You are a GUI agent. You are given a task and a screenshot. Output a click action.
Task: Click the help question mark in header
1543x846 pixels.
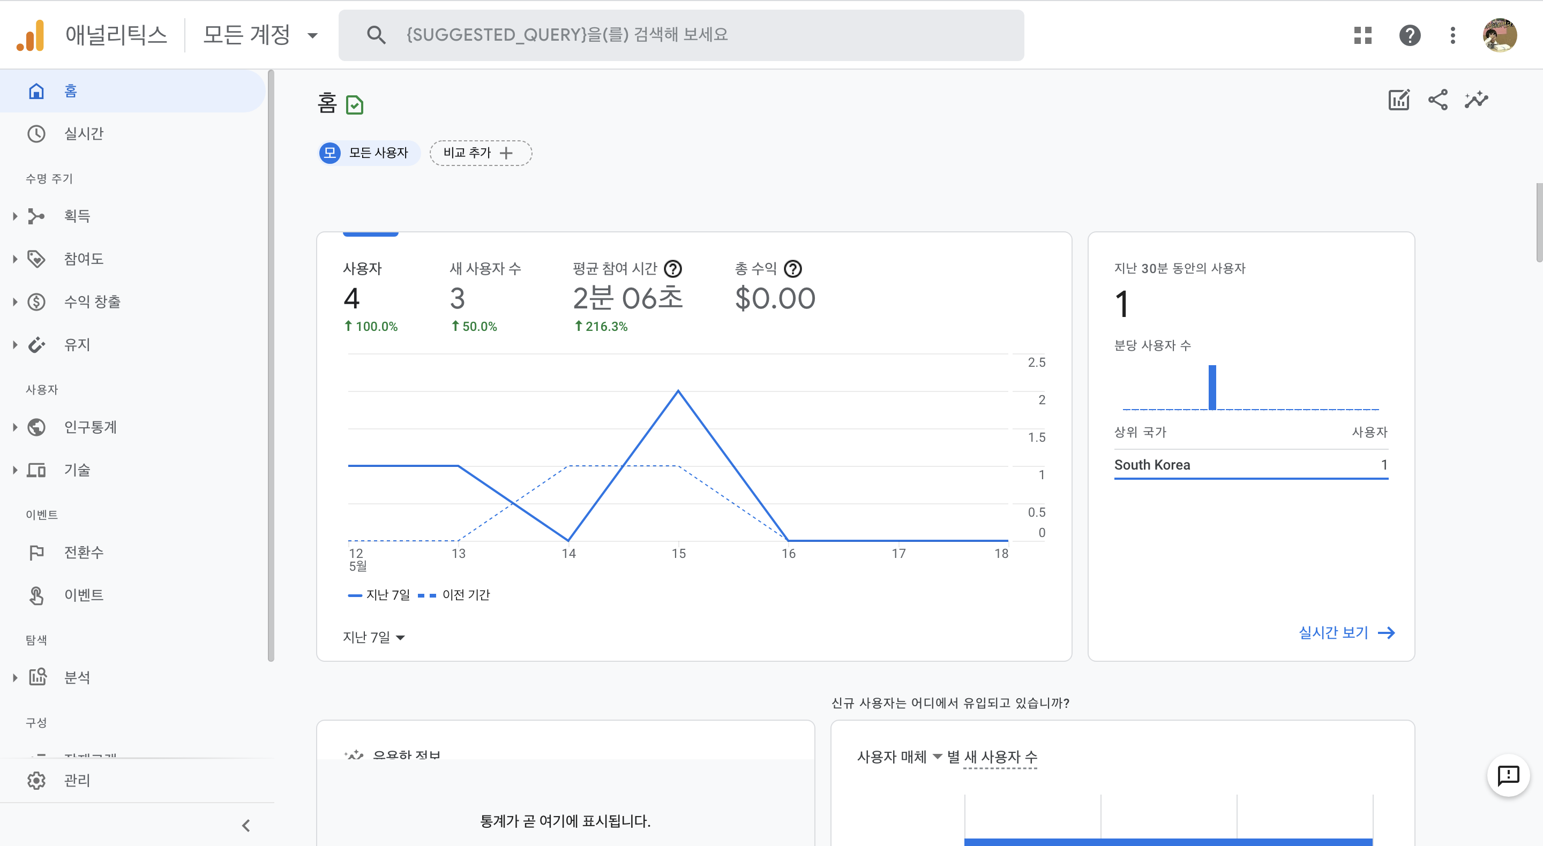[1410, 35]
